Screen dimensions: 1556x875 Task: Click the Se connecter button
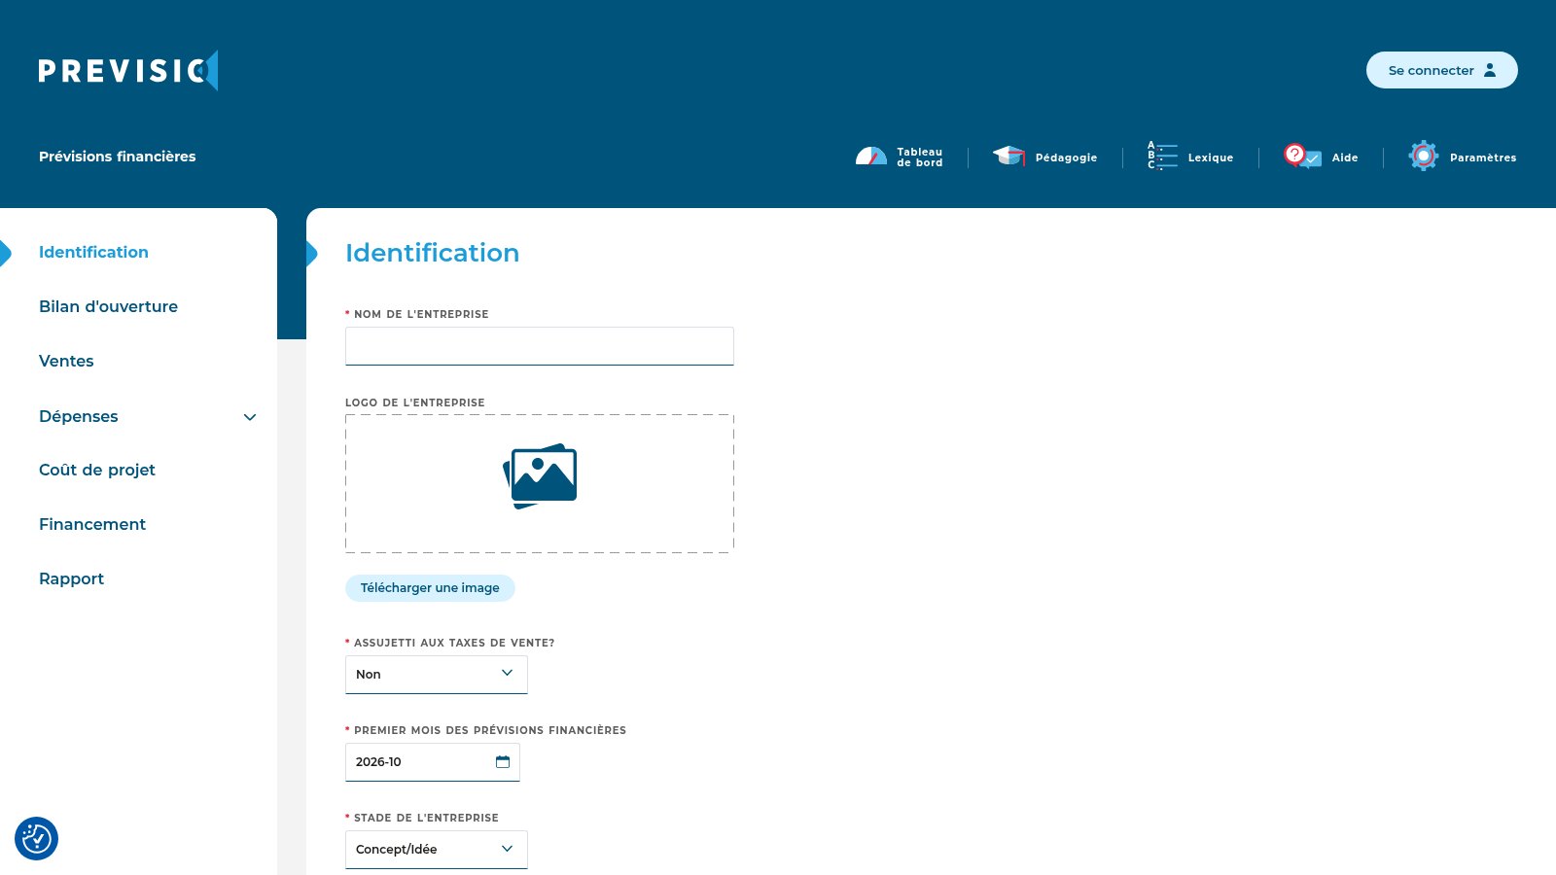click(x=1441, y=70)
